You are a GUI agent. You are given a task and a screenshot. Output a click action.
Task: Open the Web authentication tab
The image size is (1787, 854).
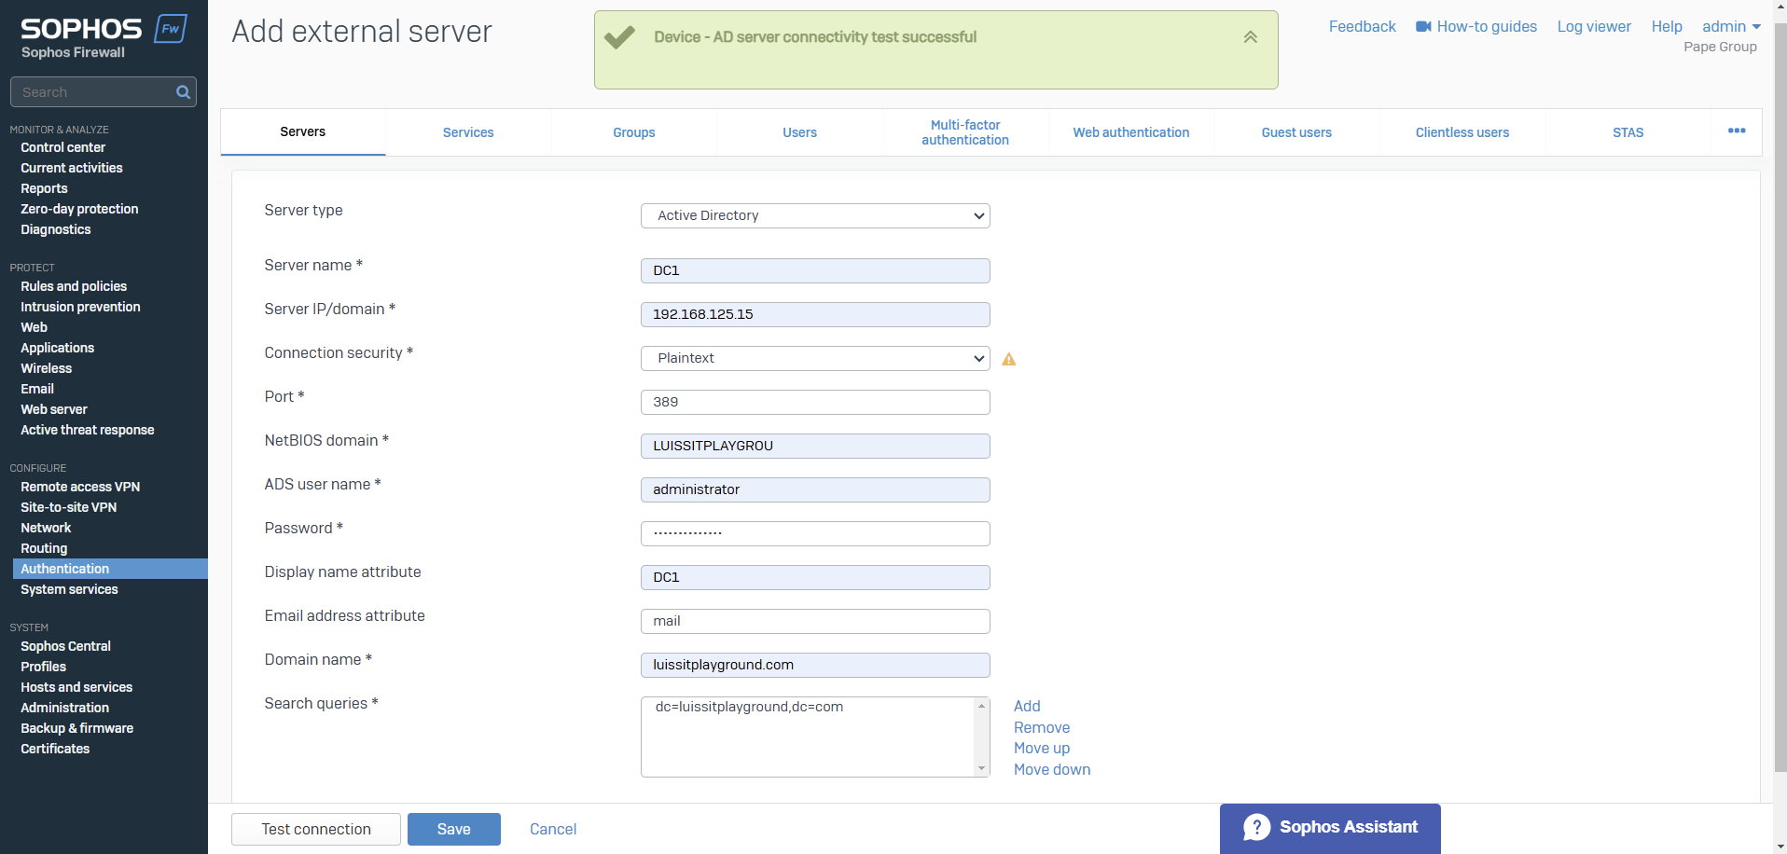tap(1130, 132)
